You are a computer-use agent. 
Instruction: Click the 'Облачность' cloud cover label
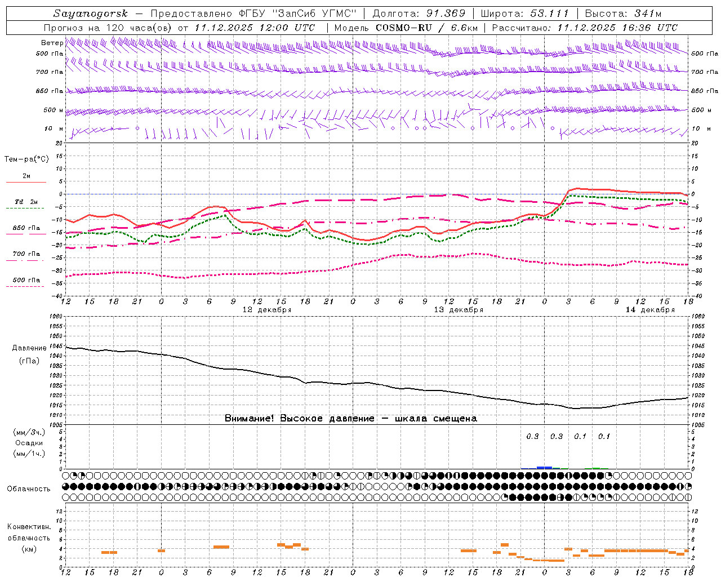(29, 489)
